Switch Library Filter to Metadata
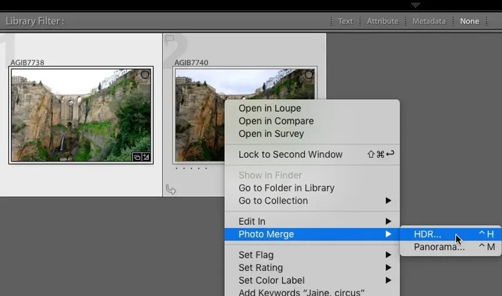The height and width of the screenshot is (296, 502). 429,21
